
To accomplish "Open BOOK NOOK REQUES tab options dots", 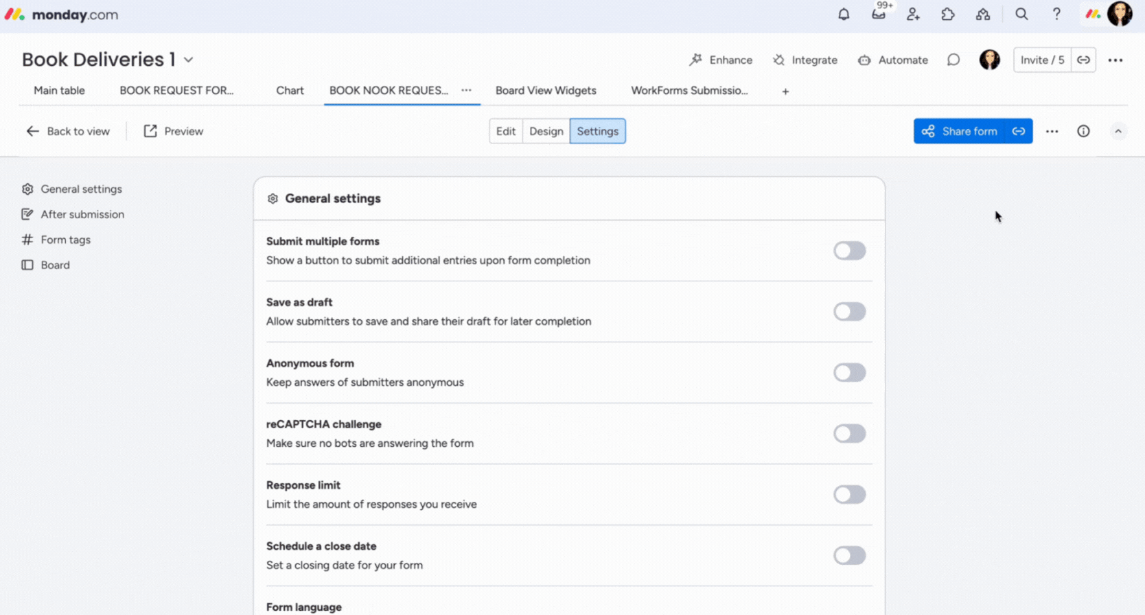I will pyautogui.click(x=466, y=90).
